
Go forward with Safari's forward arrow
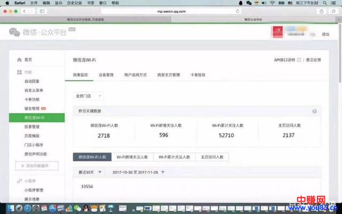pyautogui.click(x=32, y=11)
